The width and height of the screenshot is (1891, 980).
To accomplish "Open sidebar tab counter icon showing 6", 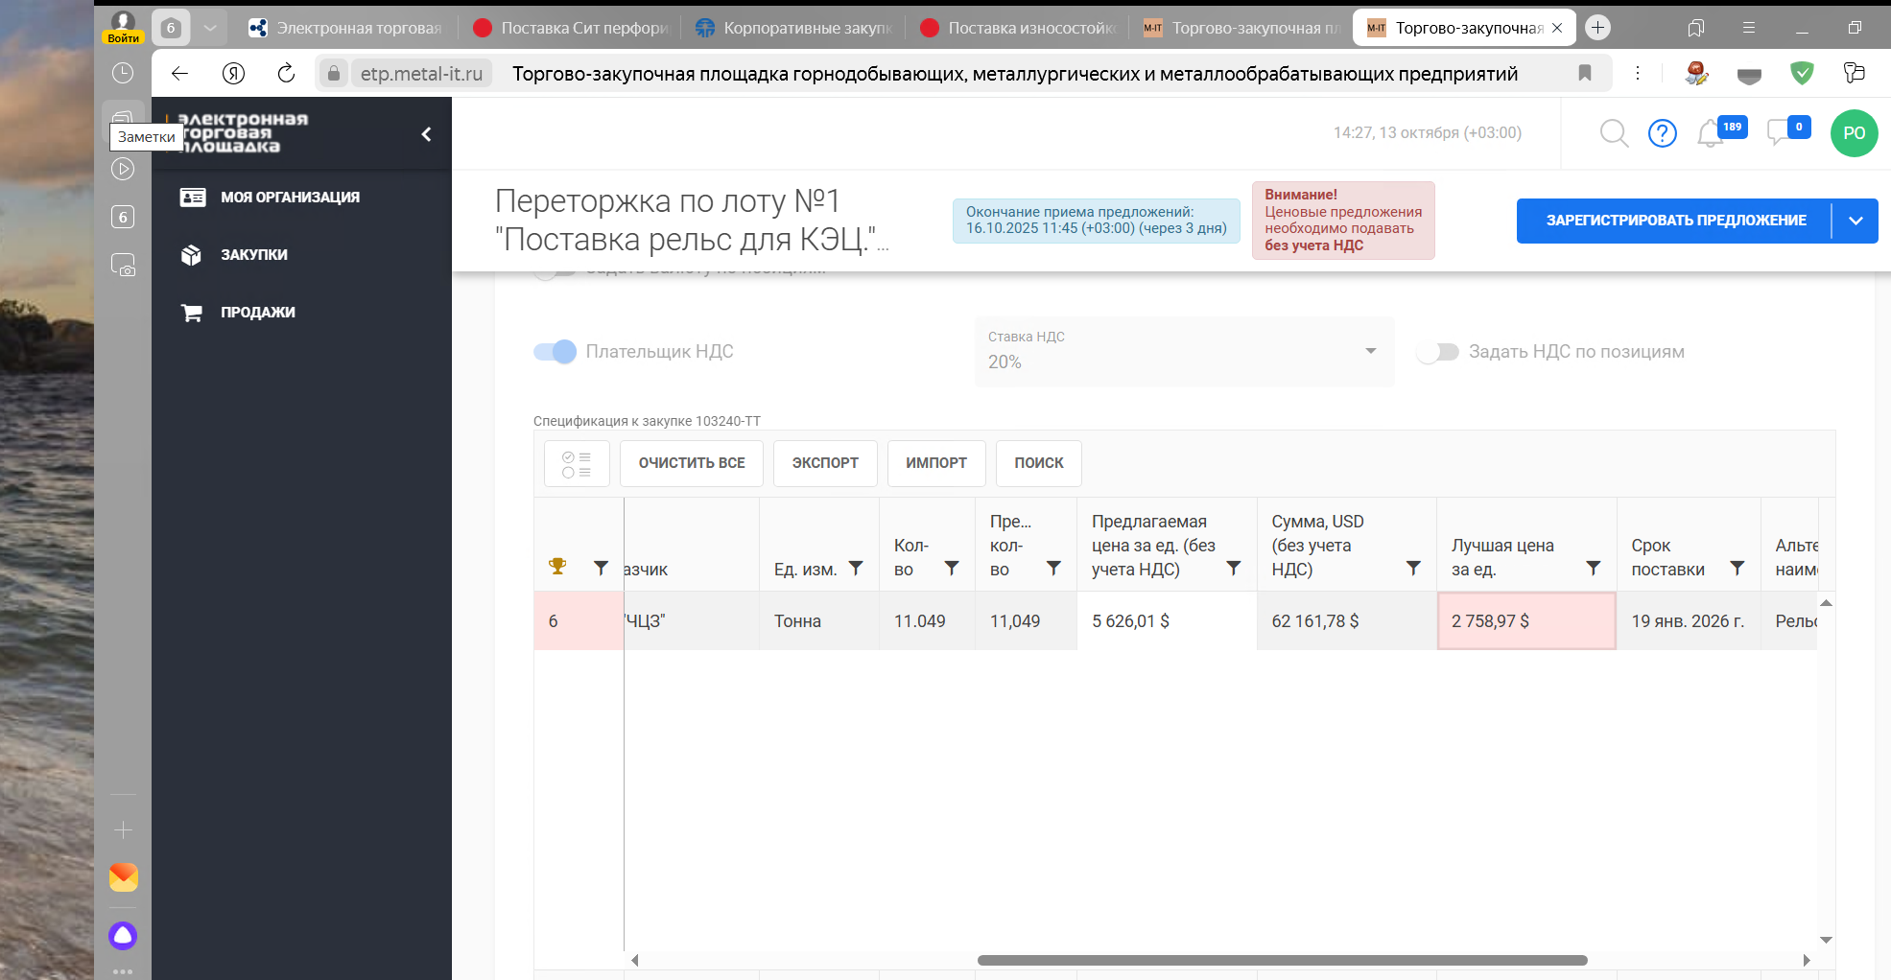I will pyautogui.click(x=123, y=217).
